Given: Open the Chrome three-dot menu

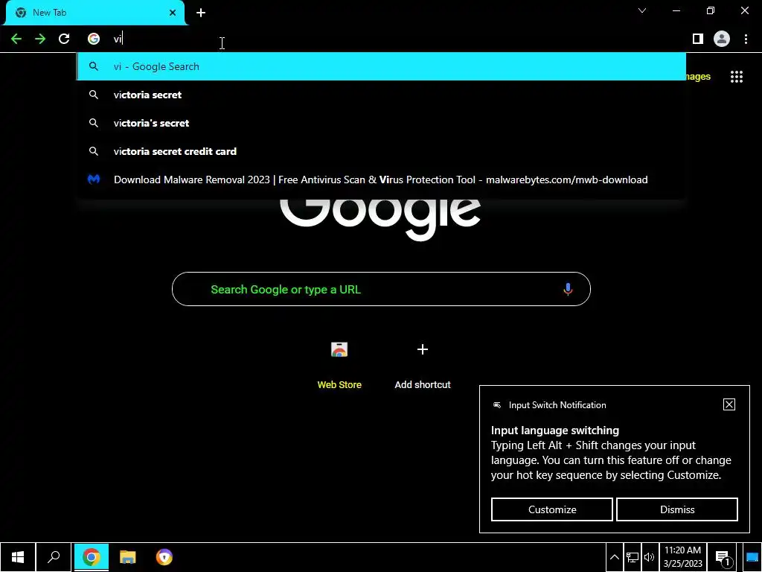Looking at the screenshot, I should [x=746, y=39].
